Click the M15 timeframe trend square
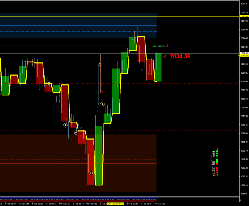 (217, 155)
